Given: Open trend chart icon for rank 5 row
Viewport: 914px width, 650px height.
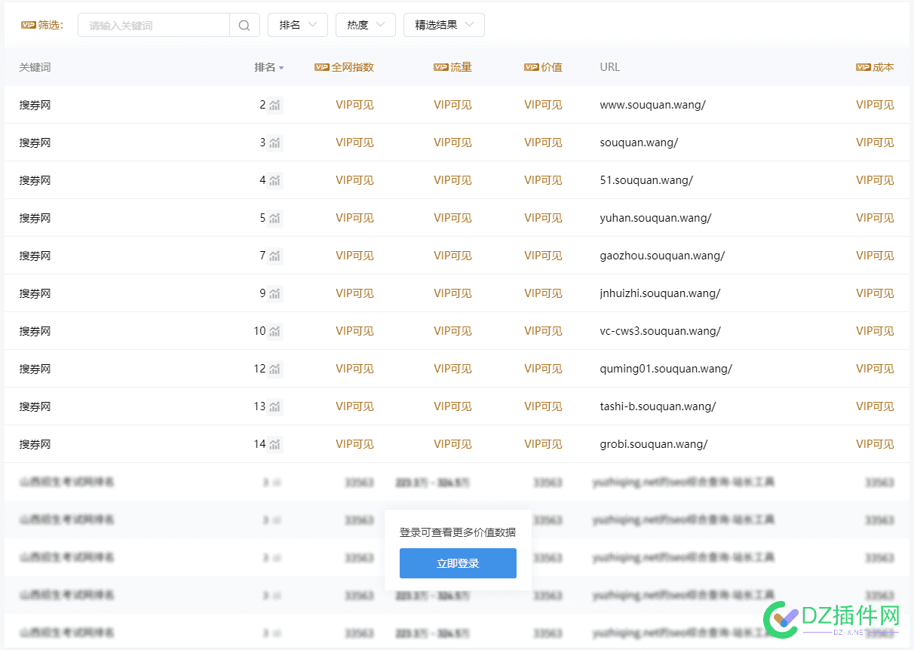Looking at the screenshot, I should (275, 218).
